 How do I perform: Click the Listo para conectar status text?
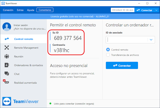pos(74,103)
